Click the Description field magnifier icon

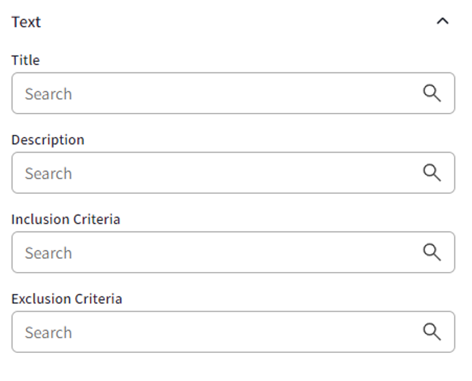(432, 173)
